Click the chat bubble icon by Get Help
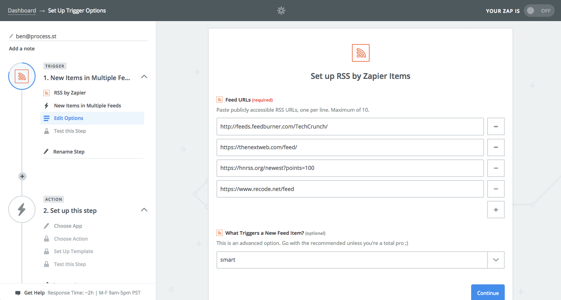The image size is (561, 300). pos(18,293)
